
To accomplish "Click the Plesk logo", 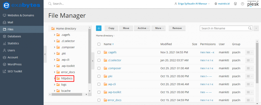I will (253, 4).
